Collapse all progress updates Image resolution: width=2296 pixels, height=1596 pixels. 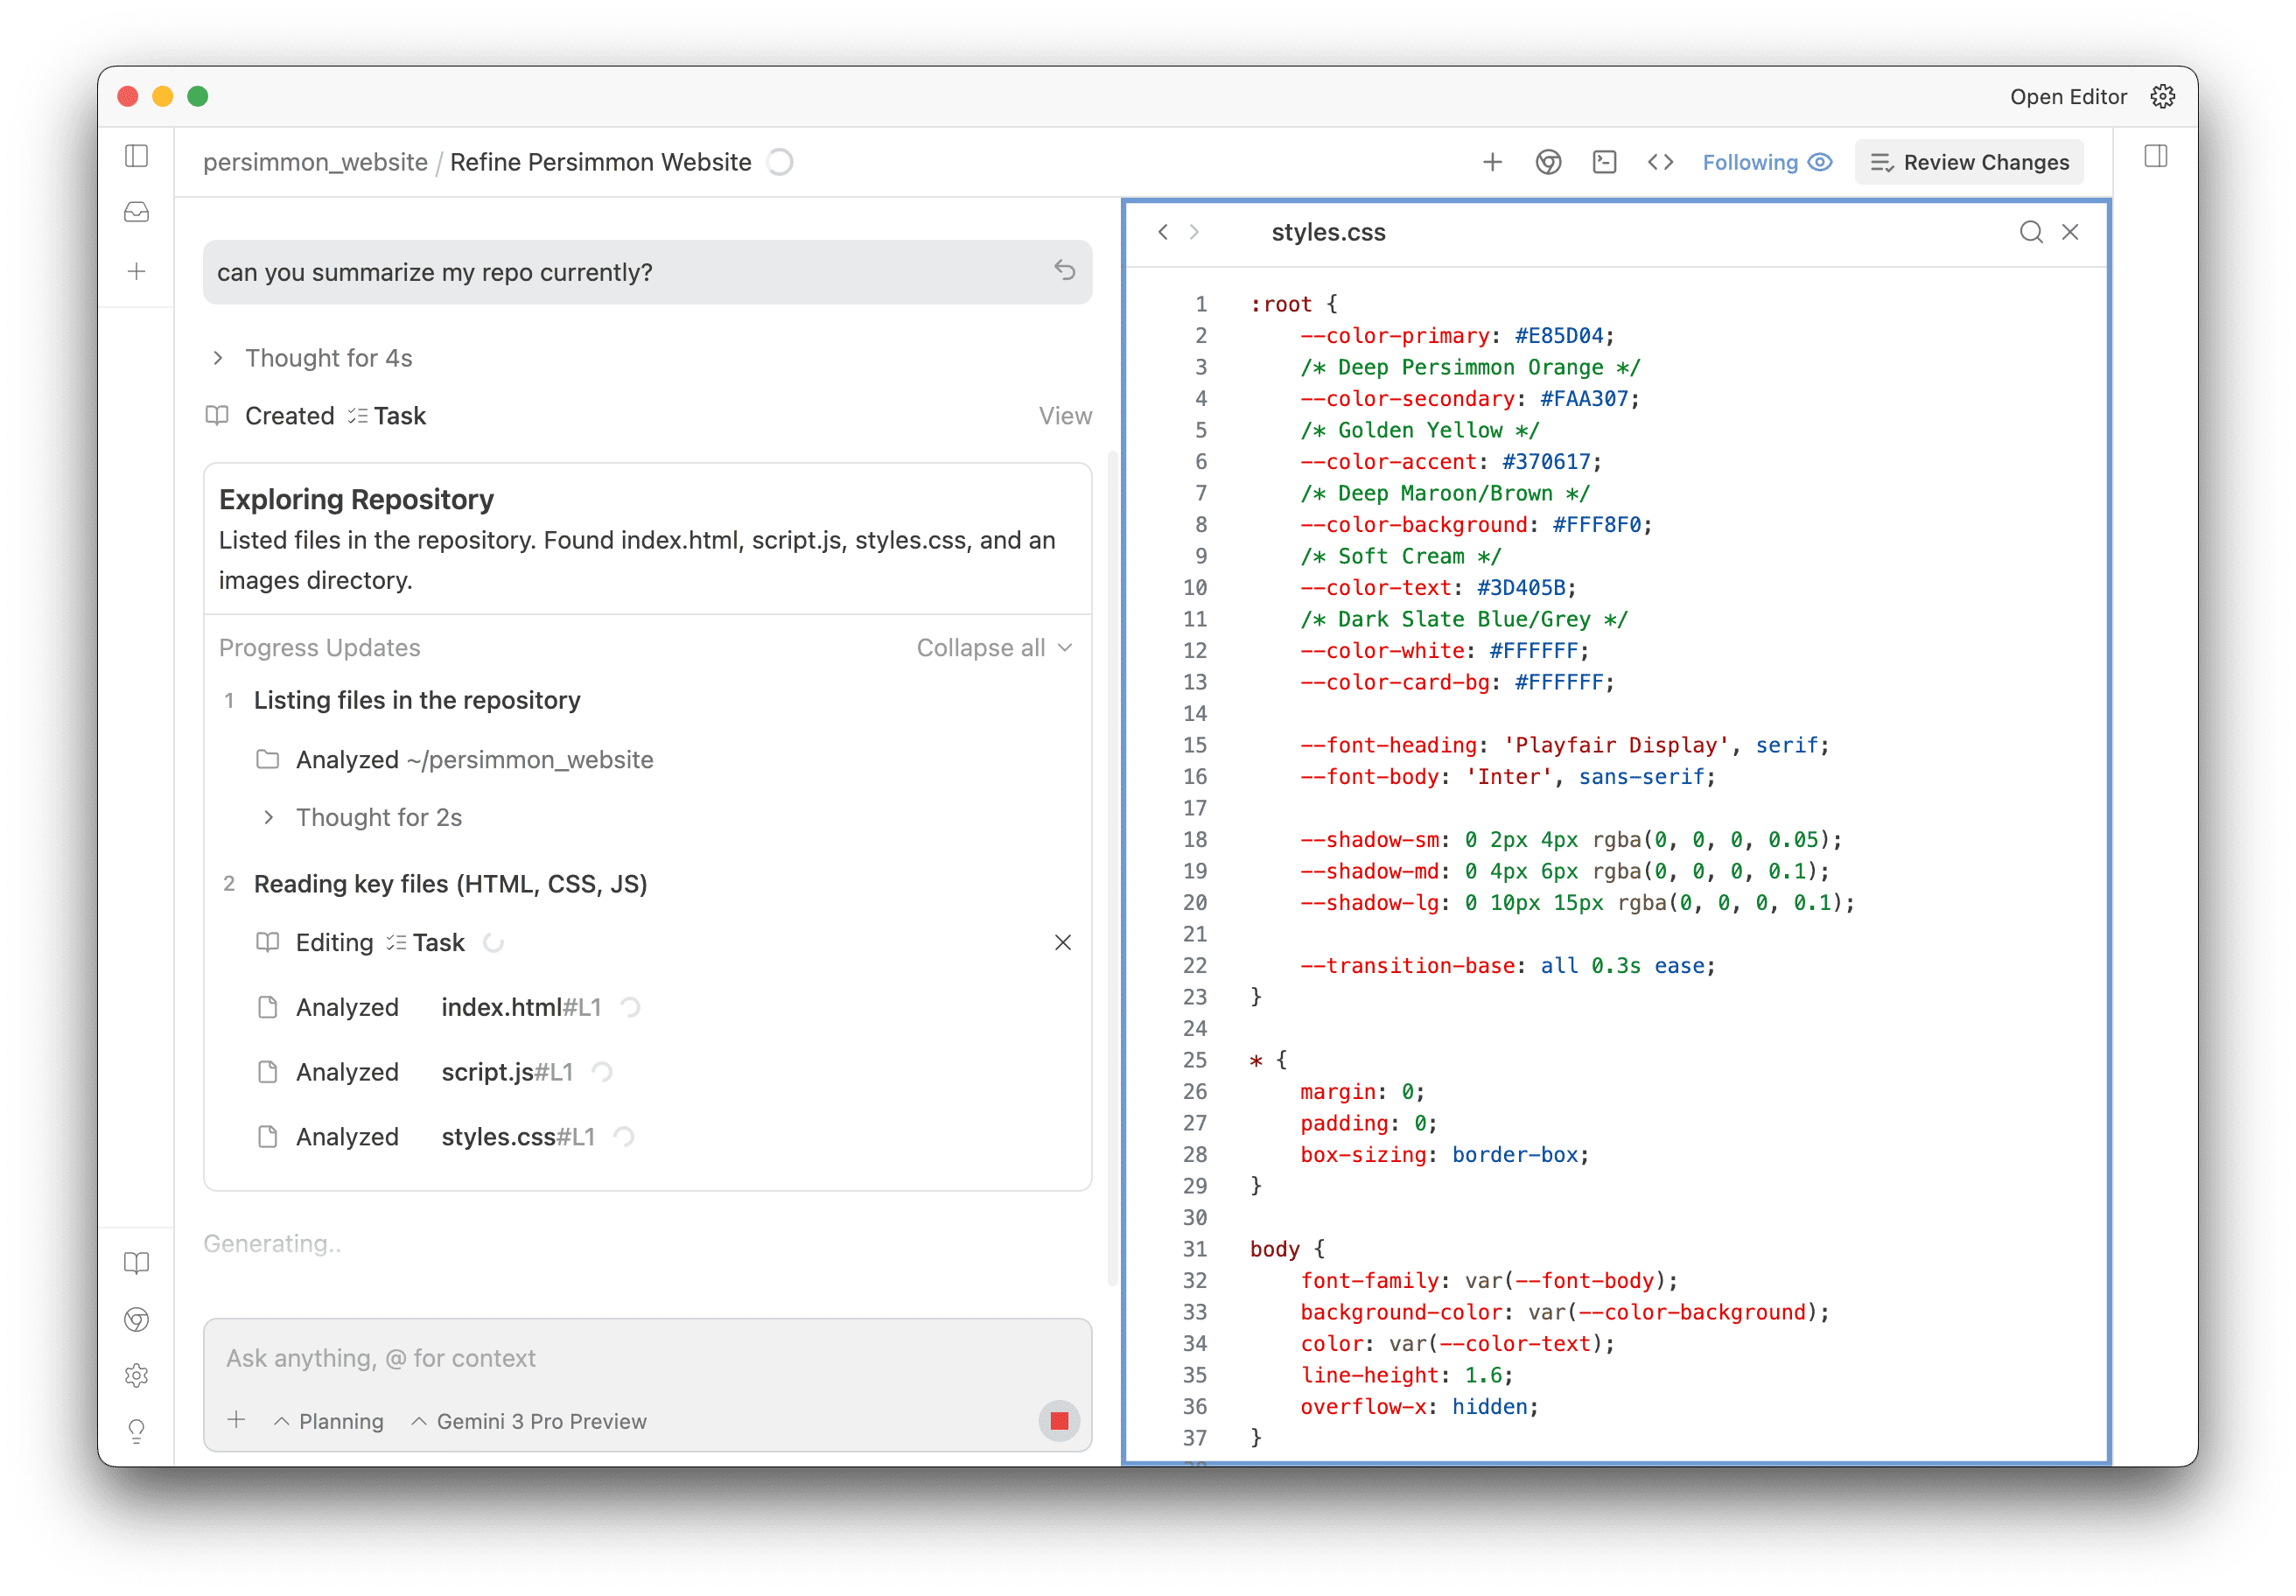point(995,647)
